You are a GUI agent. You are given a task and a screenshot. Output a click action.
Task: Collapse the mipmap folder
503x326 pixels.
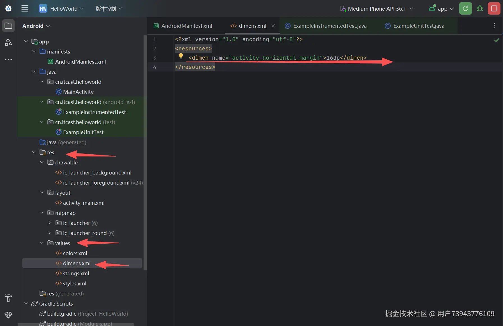(x=42, y=213)
